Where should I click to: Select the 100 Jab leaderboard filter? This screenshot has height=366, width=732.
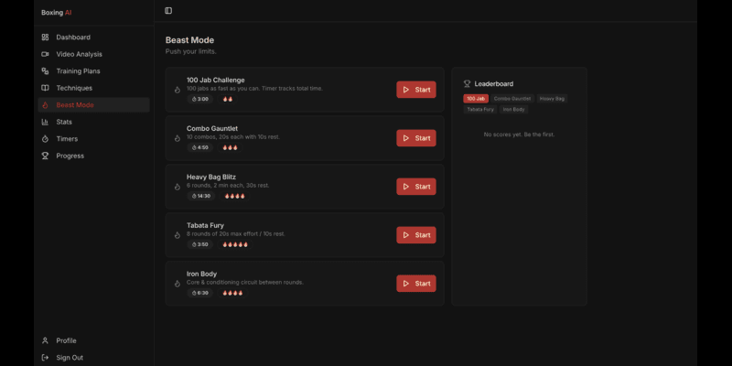[x=476, y=98]
